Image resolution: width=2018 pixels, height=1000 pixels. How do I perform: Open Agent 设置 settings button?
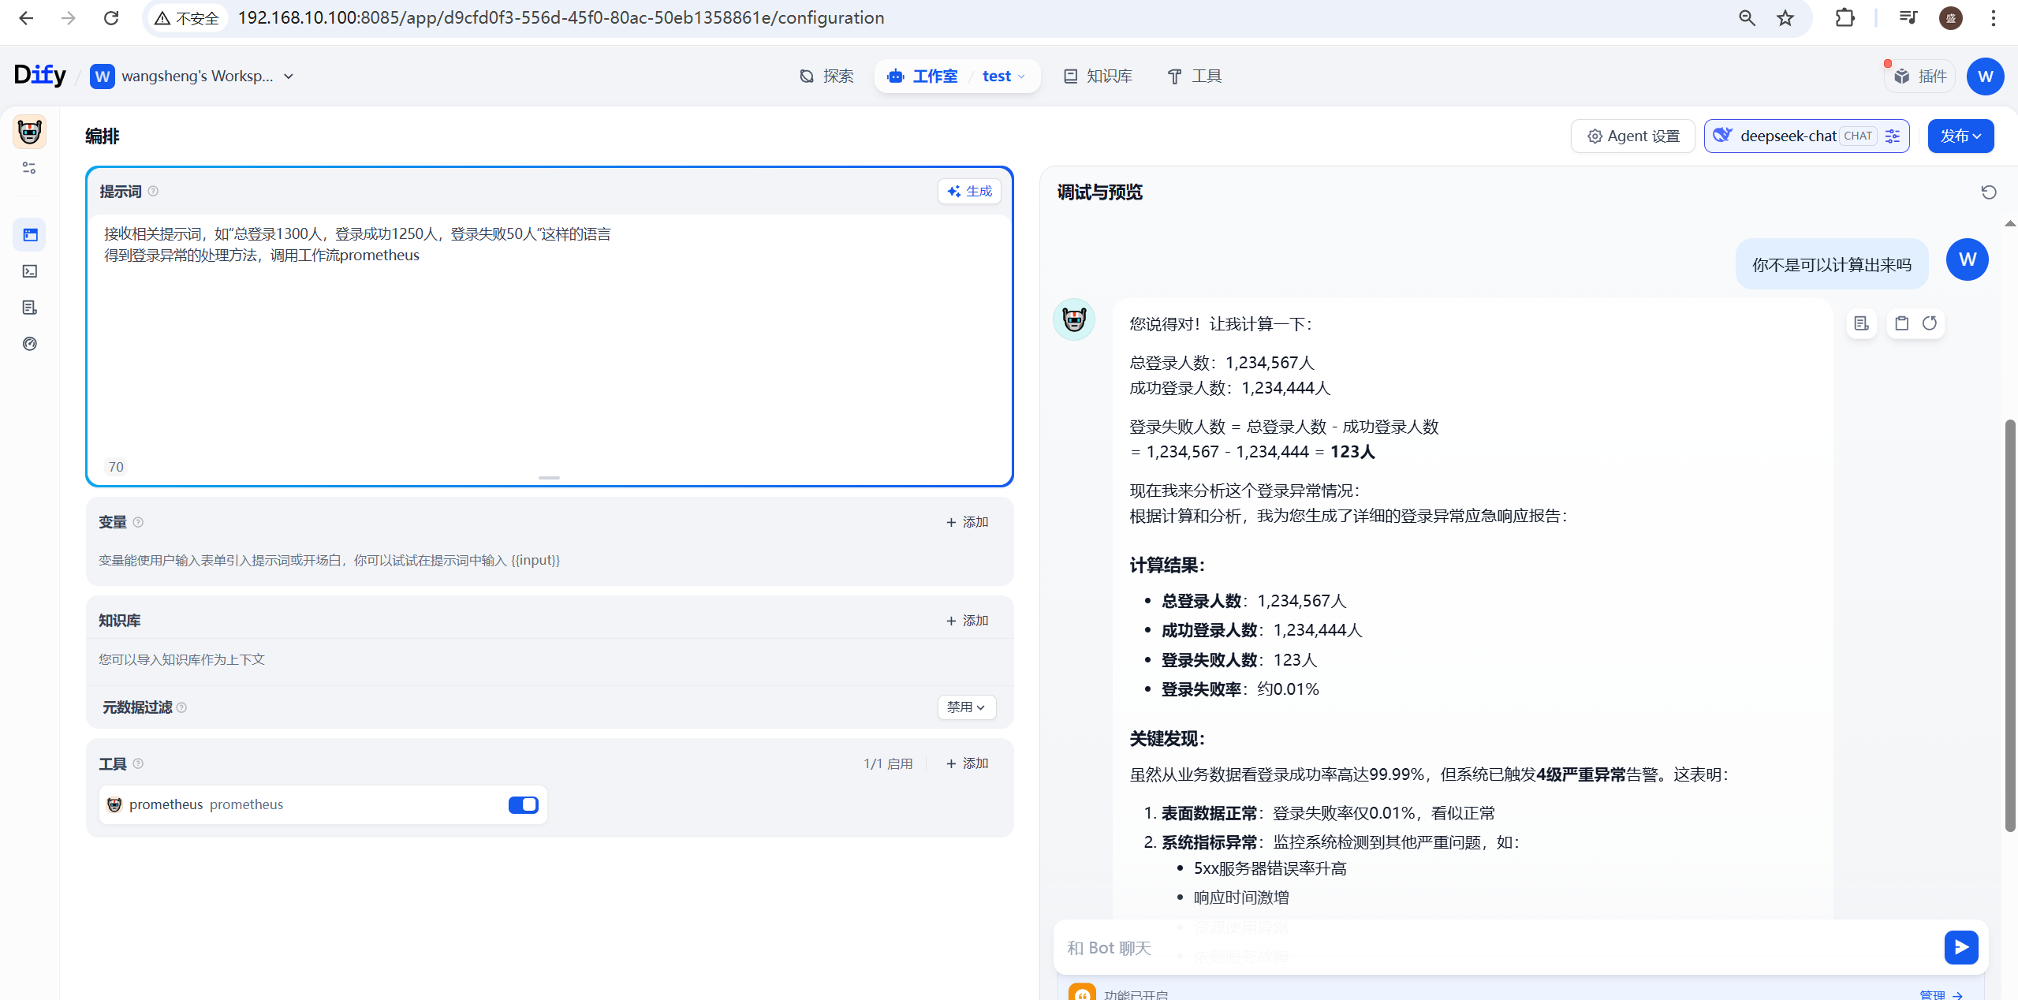1632,136
